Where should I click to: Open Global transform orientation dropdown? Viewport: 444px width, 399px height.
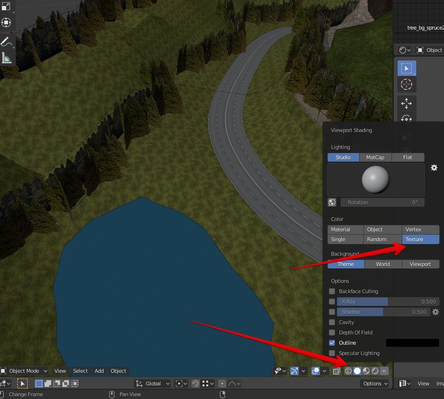coord(153,384)
